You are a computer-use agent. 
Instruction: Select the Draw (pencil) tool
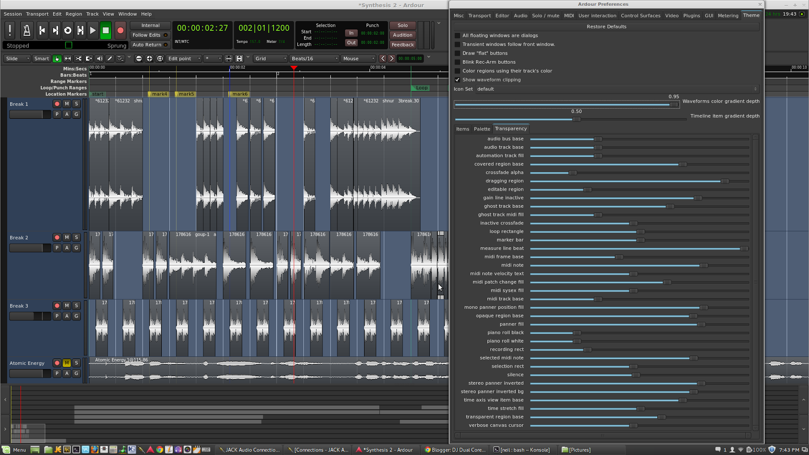(x=110, y=59)
